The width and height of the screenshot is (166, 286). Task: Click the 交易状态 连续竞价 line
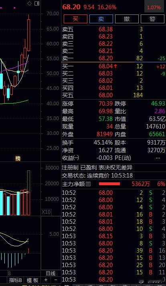tap(97, 176)
